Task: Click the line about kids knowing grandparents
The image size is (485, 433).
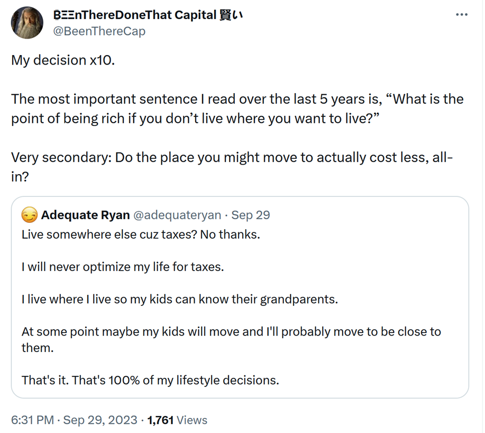Action: click(x=180, y=299)
